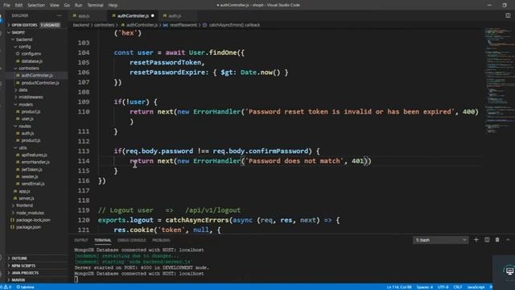Click the tabnine status bar item
Screen dimensions: 515x290
(x=25, y=287)
